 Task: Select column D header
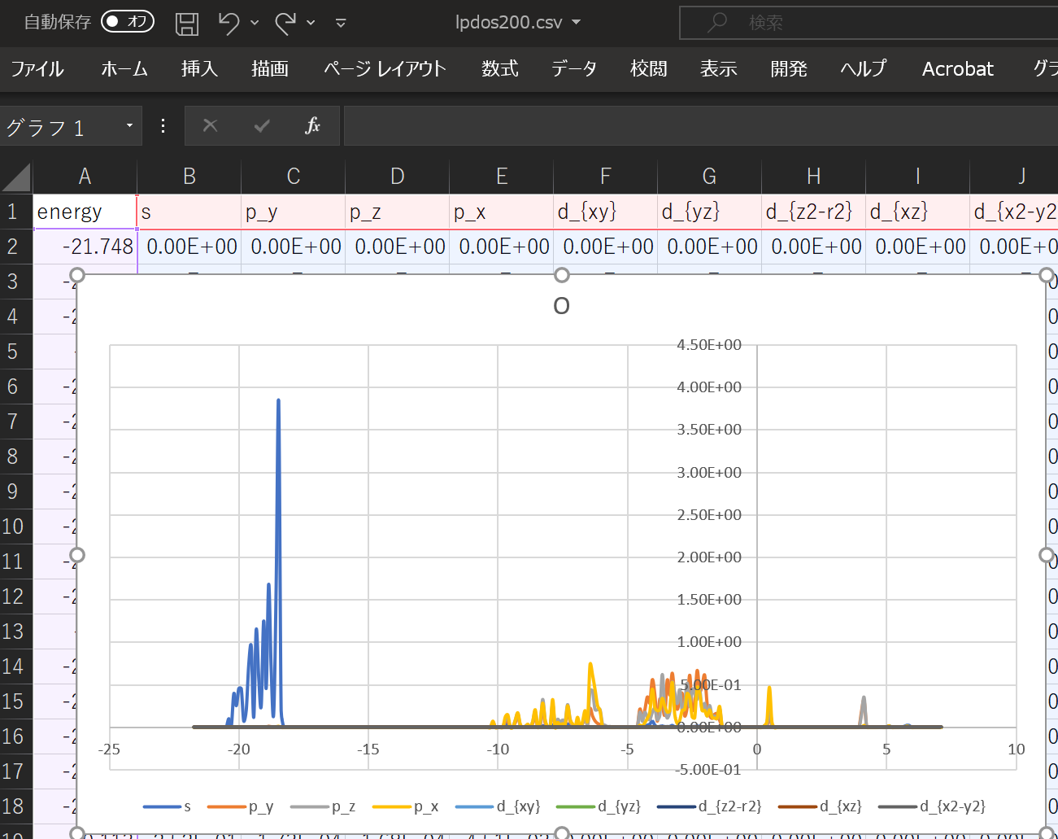tap(398, 177)
